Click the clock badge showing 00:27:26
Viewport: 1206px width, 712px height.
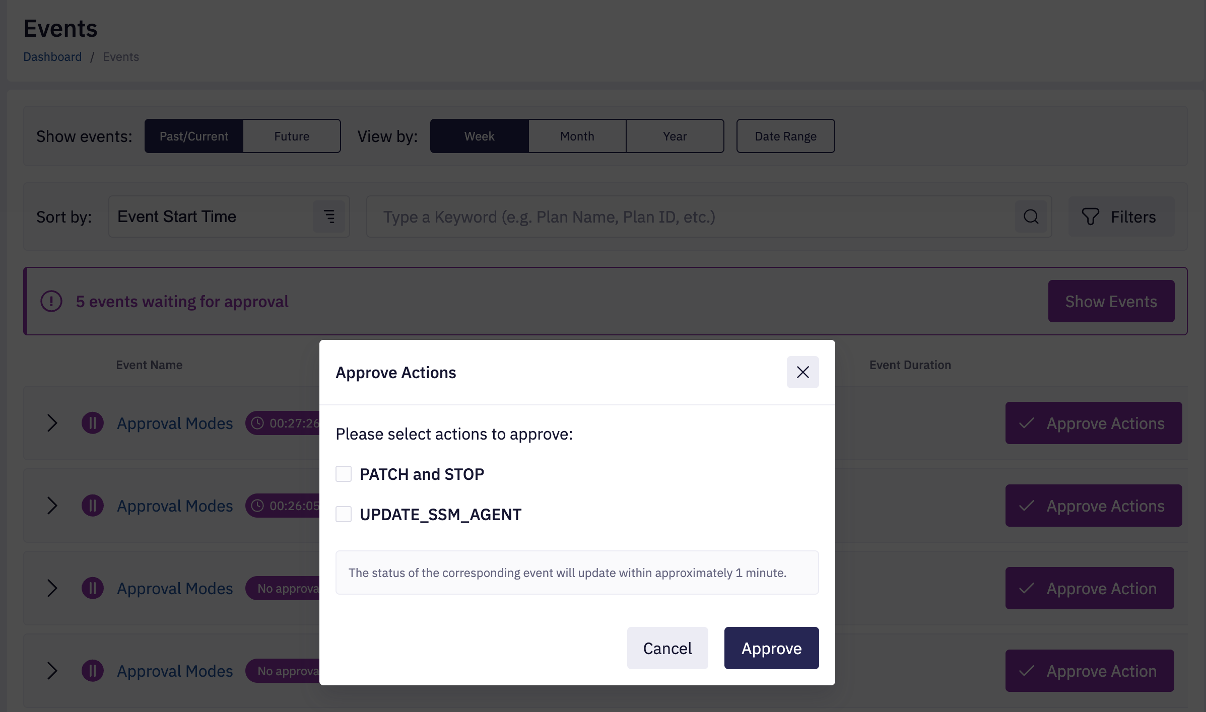[283, 423]
